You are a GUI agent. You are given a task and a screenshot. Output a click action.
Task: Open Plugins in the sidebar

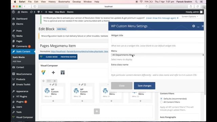(x=20, y=102)
